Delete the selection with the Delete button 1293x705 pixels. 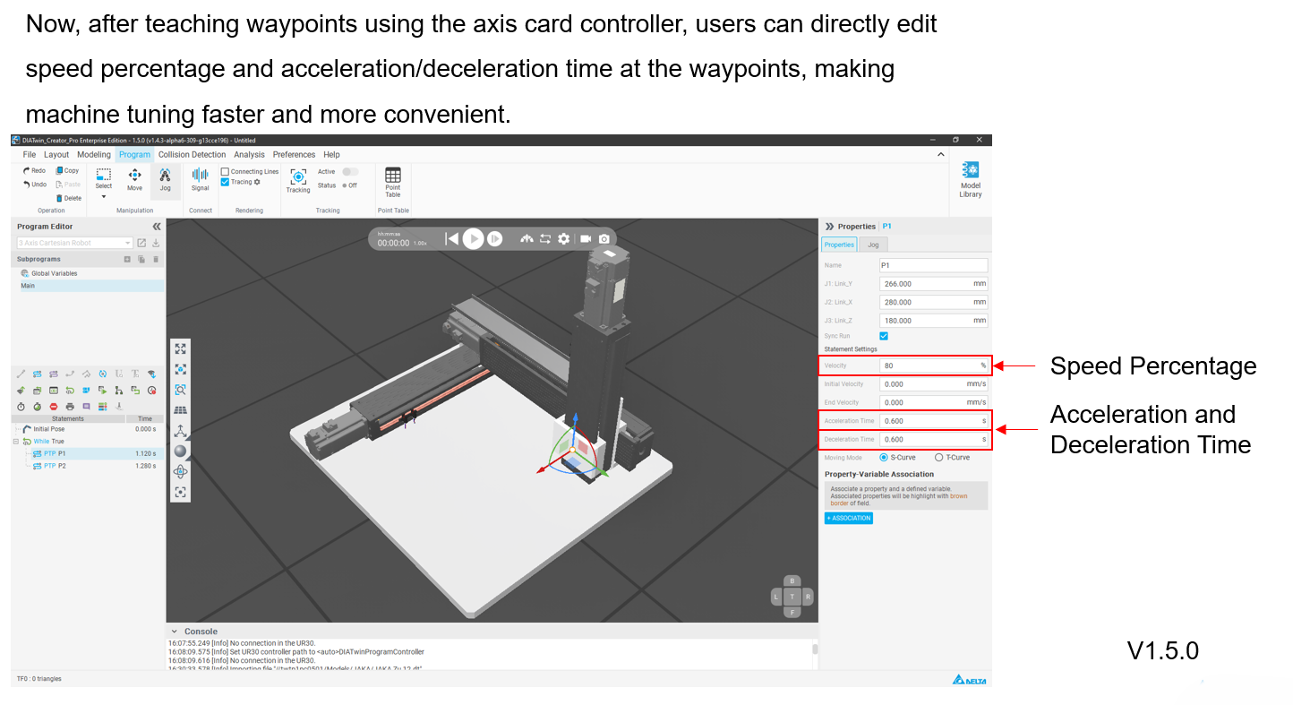(69, 198)
